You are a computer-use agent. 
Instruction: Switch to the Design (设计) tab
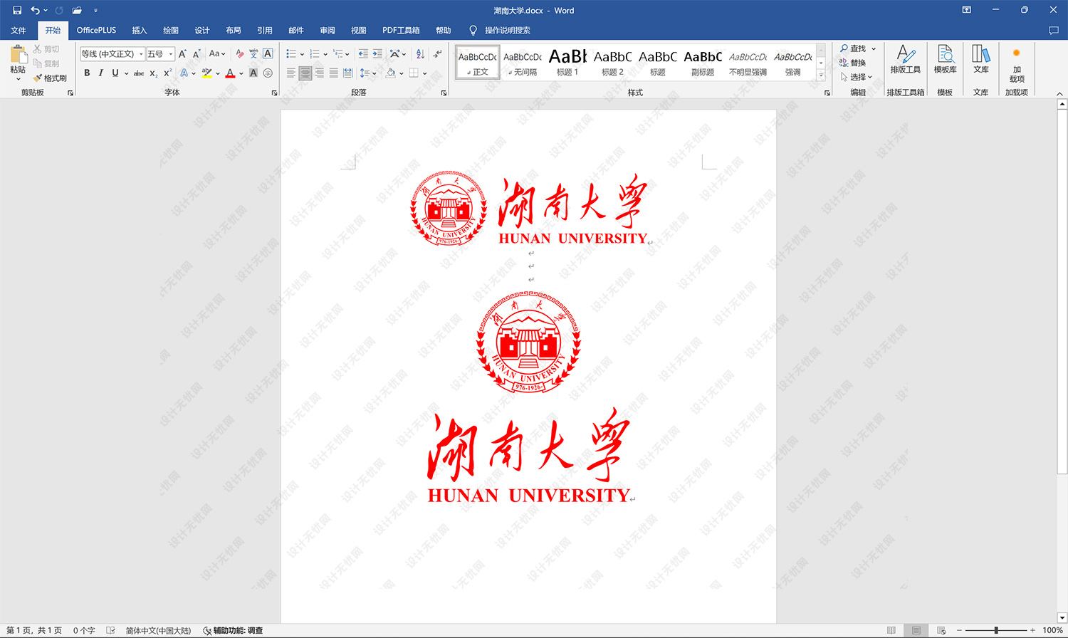coord(202,31)
